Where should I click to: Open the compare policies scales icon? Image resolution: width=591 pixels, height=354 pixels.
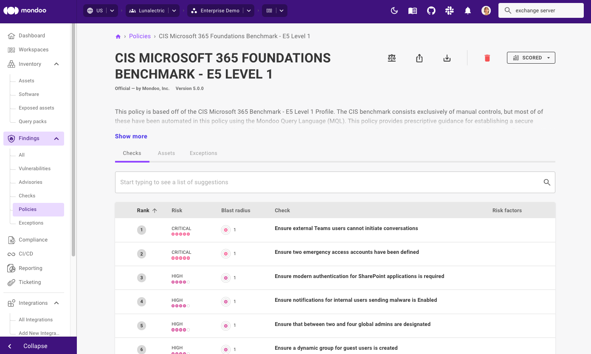coord(391,58)
